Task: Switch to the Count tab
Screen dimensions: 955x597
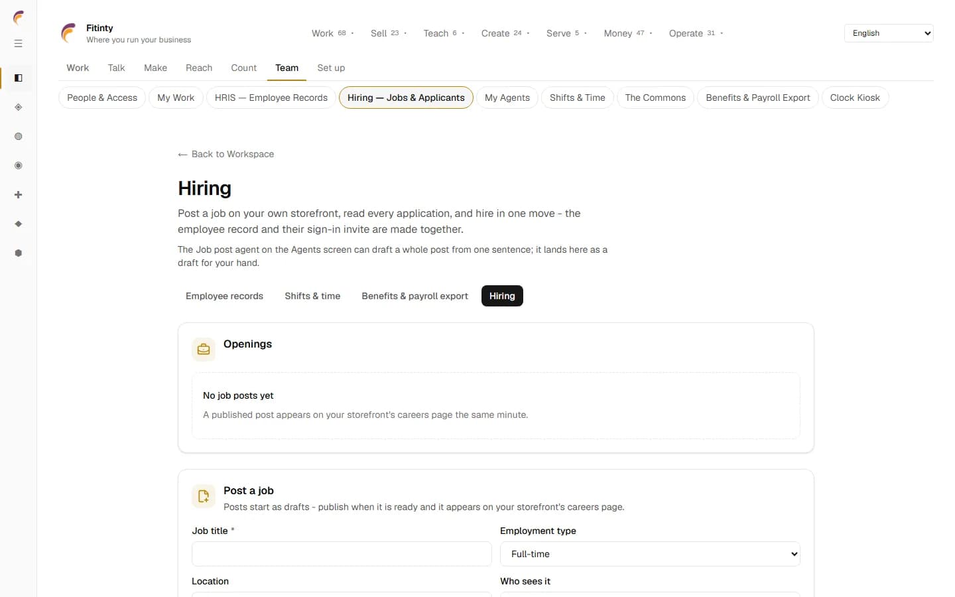Action: click(x=243, y=68)
